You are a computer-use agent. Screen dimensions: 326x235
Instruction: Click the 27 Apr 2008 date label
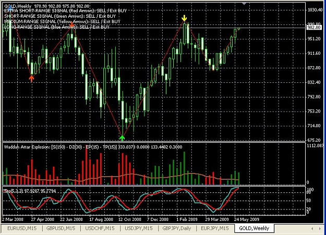point(43,219)
